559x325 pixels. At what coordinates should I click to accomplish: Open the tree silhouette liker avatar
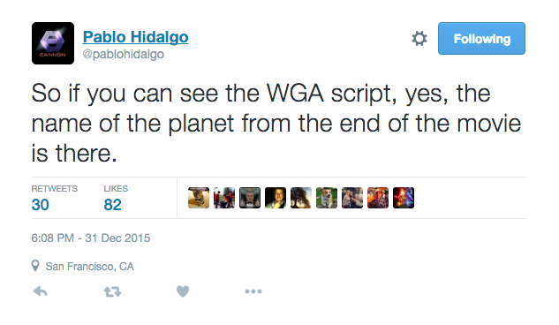[301, 198]
